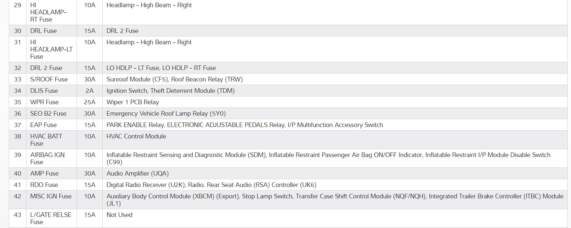Image resolution: width=571 pixels, height=228 pixels.
Task: Select the "EAP Fuse" name cell
Action: [x=43, y=125]
